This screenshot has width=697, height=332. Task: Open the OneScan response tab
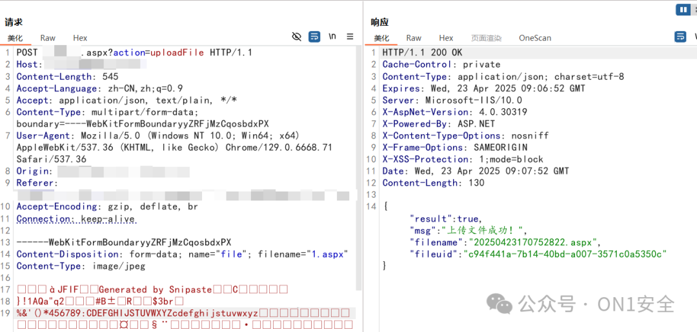click(x=535, y=38)
